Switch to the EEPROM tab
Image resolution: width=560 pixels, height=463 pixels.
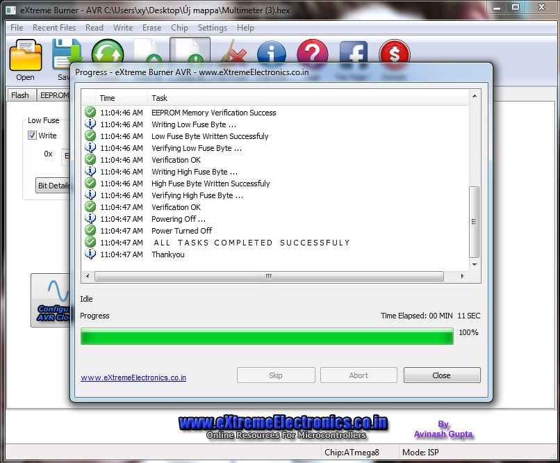pos(54,95)
